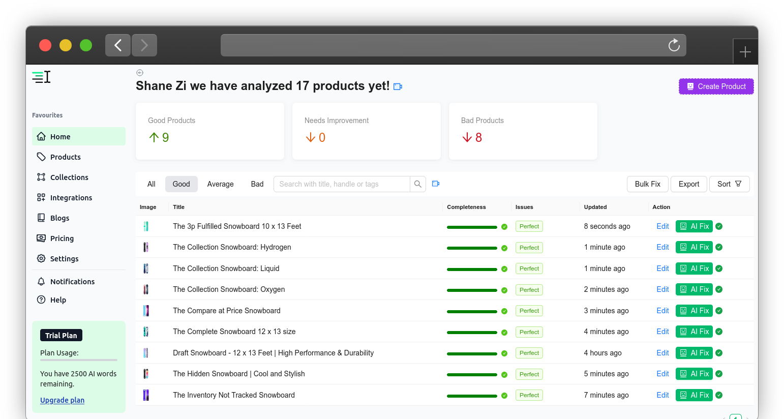Run AI Fix on Collection Snowboard: Liquid
The width and height of the screenshot is (784, 419).
pyautogui.click(x=694, y=268)
